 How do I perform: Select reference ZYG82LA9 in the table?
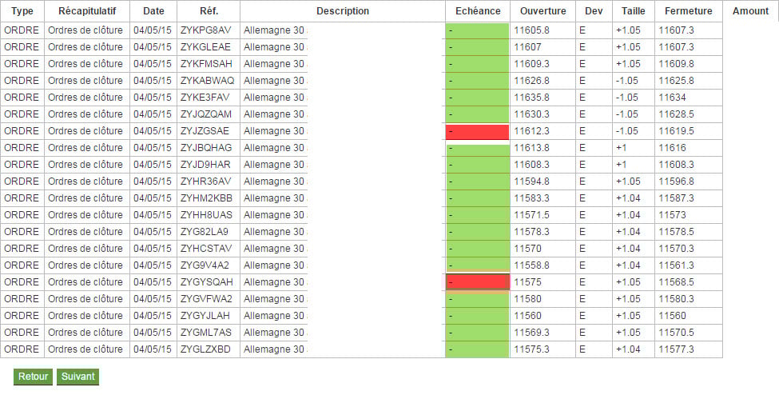click(205, 232)
